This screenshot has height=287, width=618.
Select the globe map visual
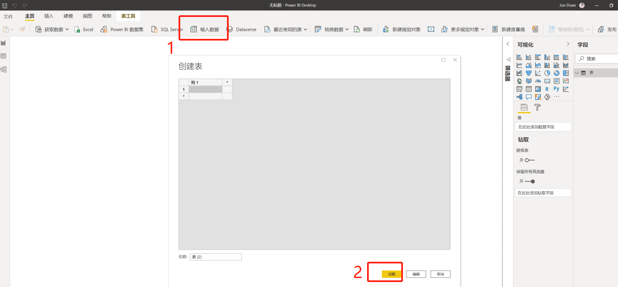[x=519, y=81]
